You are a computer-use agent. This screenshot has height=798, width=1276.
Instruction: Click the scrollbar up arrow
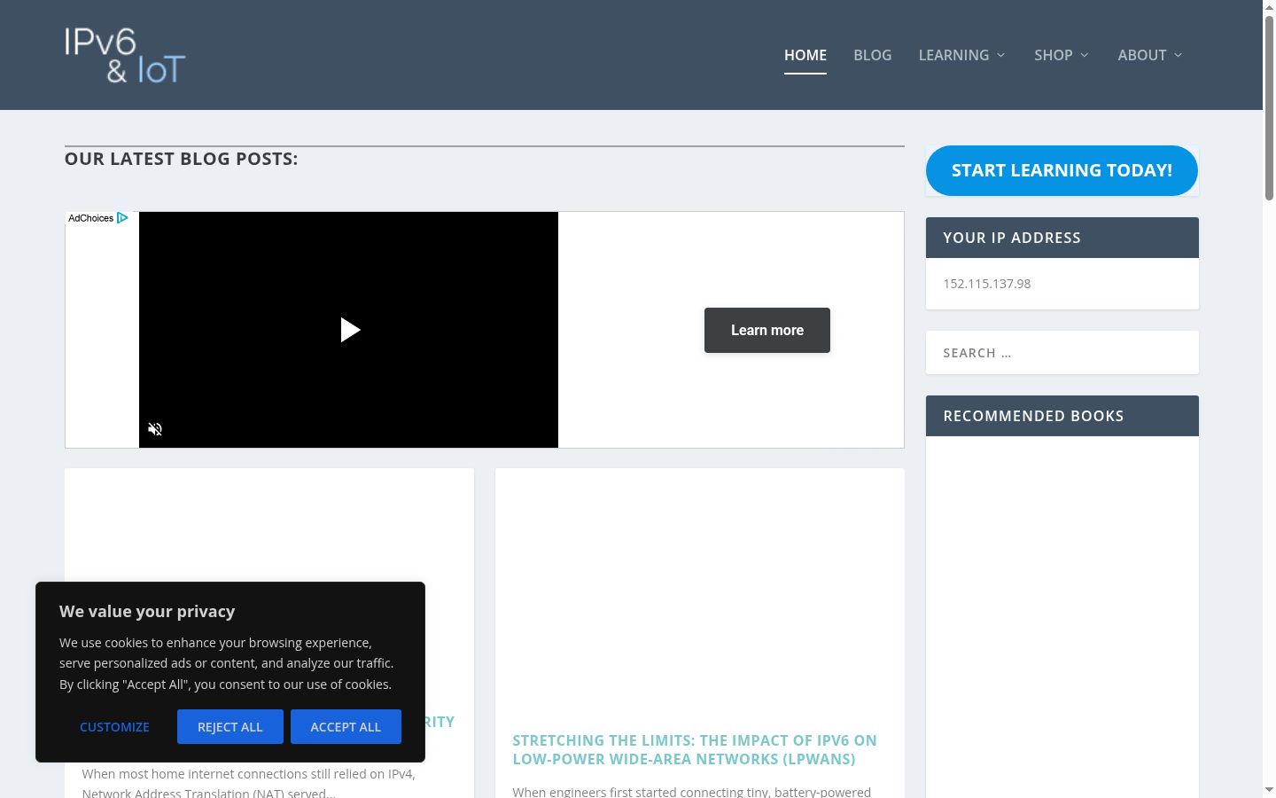1269,6
